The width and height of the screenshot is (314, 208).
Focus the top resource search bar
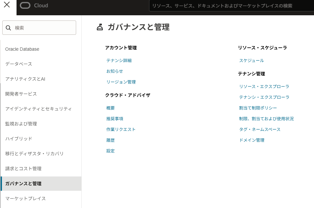click(231, 6)
